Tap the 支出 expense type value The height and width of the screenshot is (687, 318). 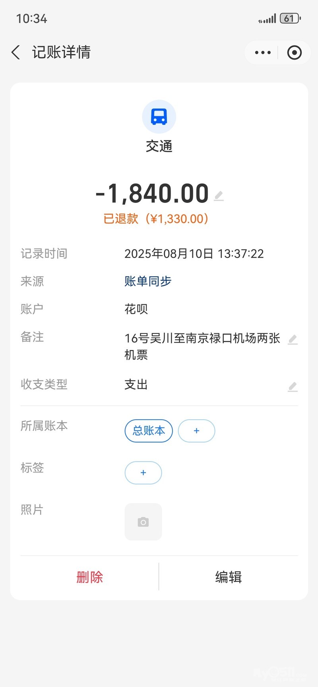[136, 385]
